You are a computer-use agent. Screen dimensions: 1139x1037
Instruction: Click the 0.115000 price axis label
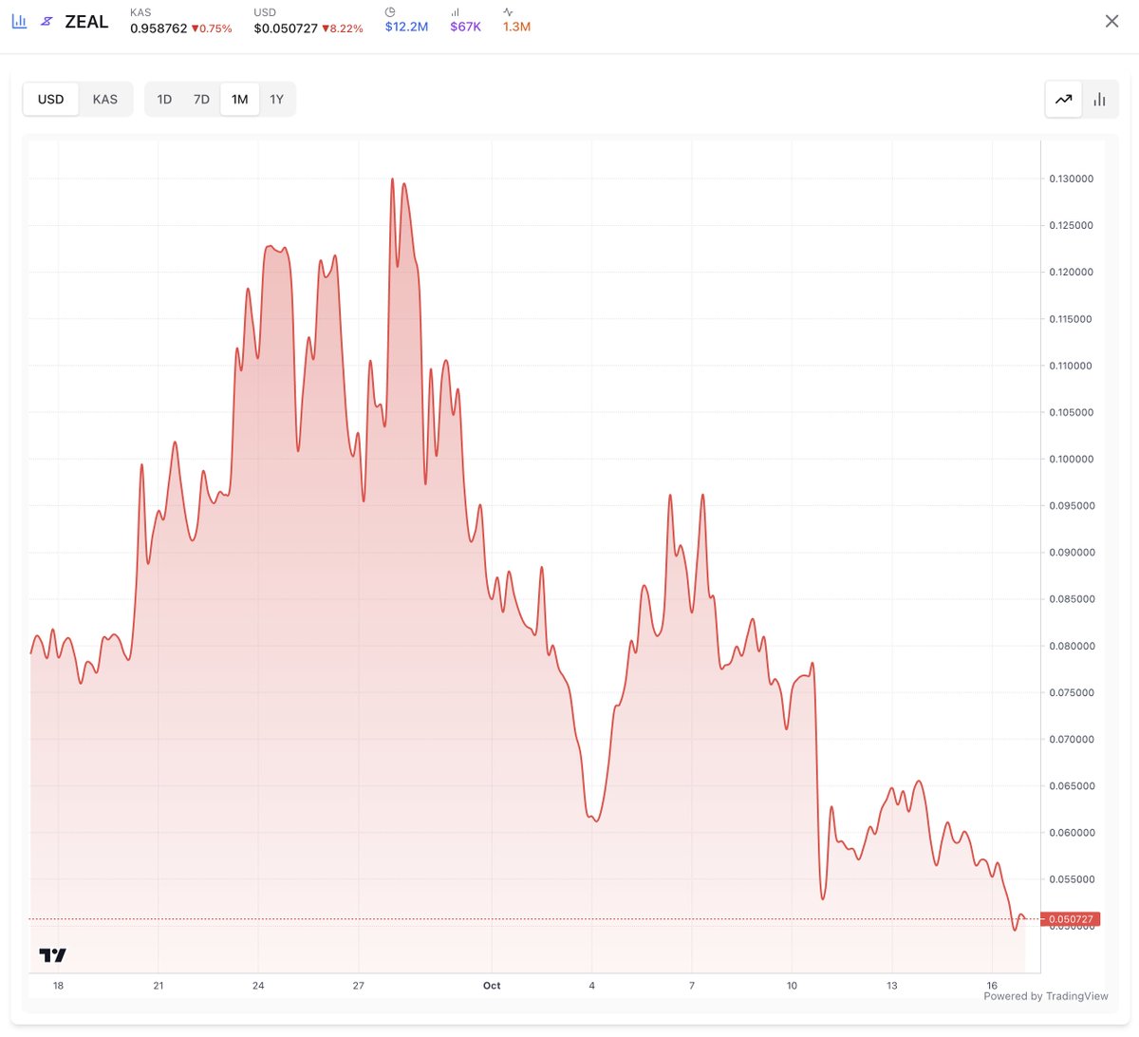[x=1071, y=319]
